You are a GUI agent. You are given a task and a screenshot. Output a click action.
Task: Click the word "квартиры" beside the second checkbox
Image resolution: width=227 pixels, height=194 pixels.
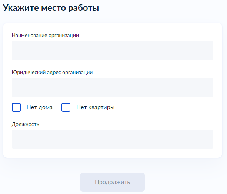coord(102,107)
